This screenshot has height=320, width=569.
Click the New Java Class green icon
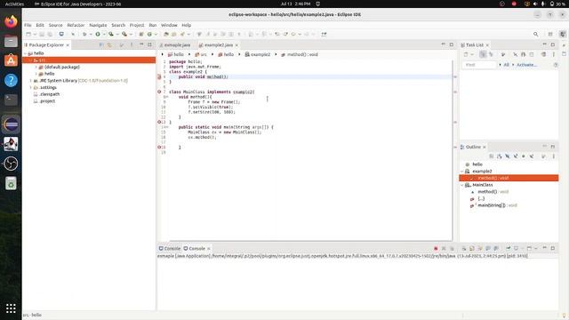coord(149,34)
